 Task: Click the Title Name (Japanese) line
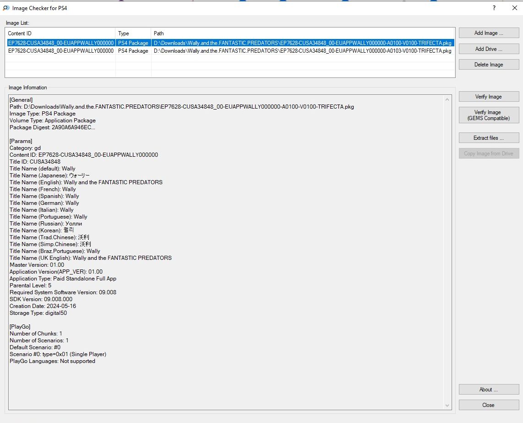(x=50, y=175)
